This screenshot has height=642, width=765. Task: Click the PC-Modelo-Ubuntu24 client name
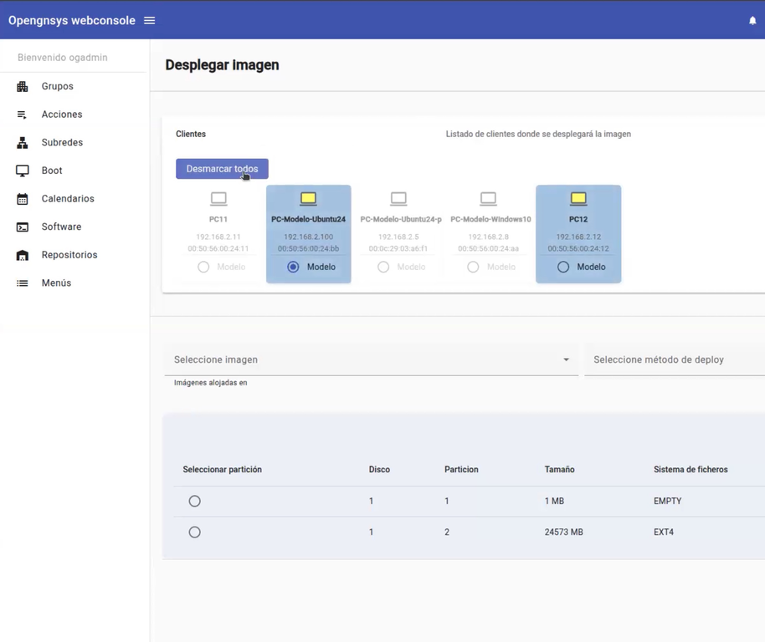point(308,219)
